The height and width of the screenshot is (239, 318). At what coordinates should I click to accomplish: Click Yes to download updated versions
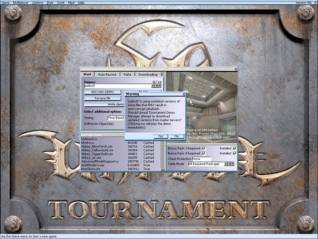point(161,136)
